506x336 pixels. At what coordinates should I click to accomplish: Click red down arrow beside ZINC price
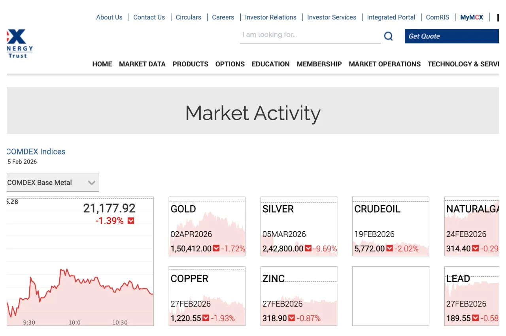tap(291, 318)
